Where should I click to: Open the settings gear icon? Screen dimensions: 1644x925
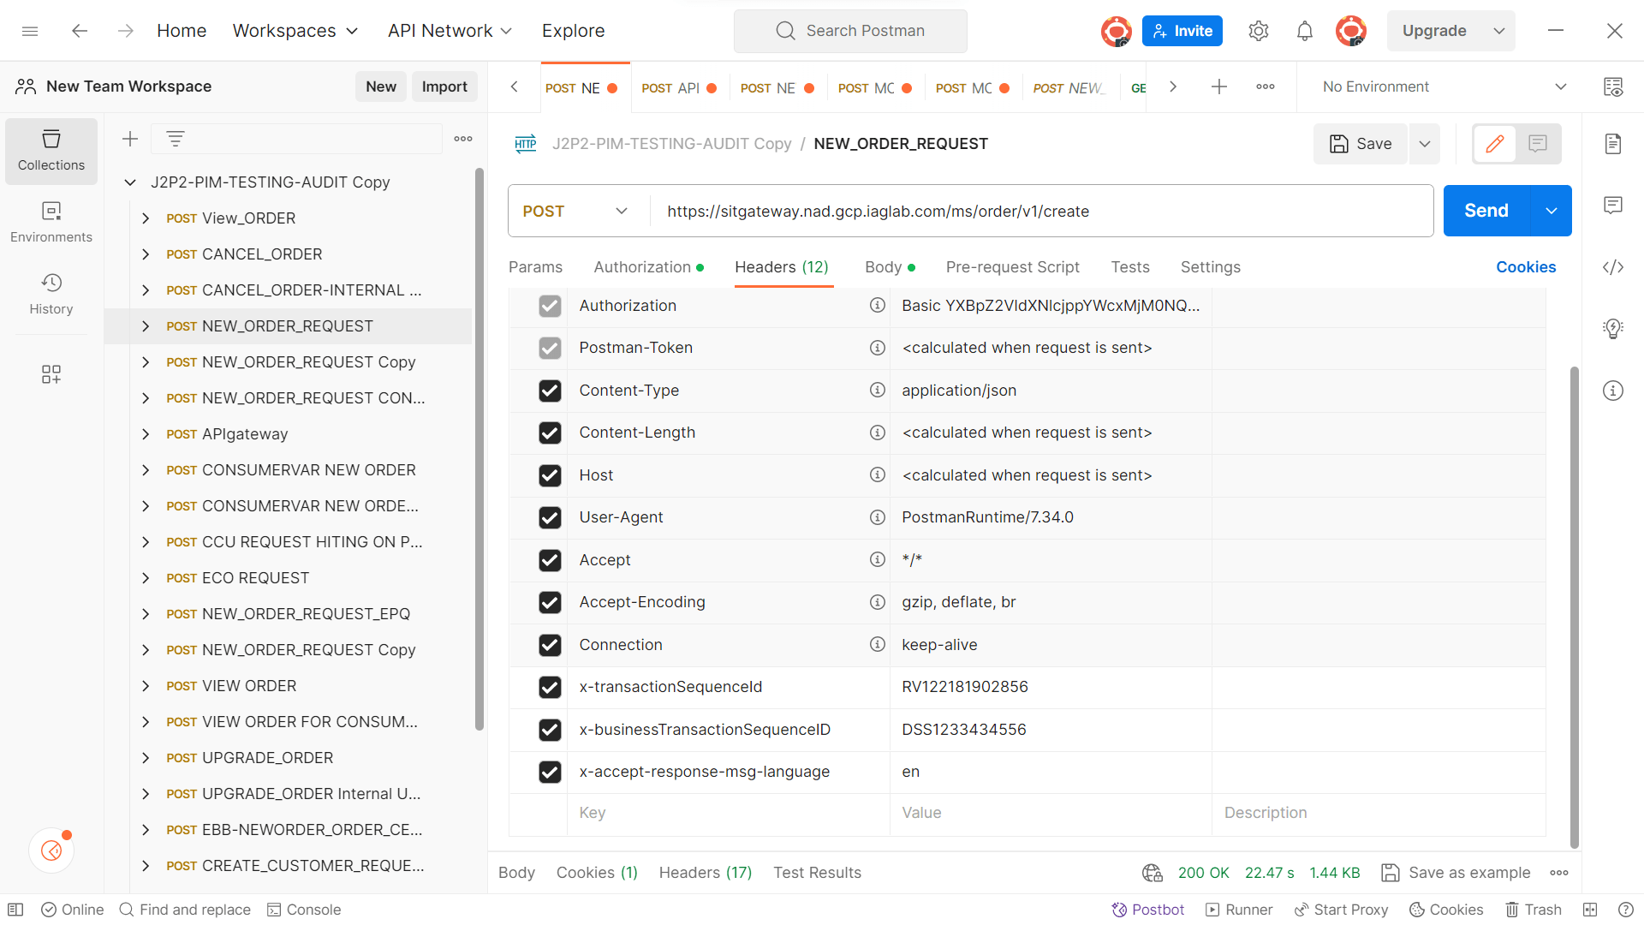(1258, 30)
